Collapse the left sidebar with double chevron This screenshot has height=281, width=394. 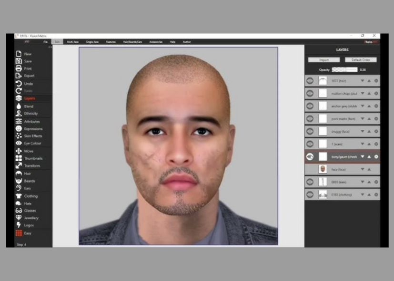click(50, 47)
